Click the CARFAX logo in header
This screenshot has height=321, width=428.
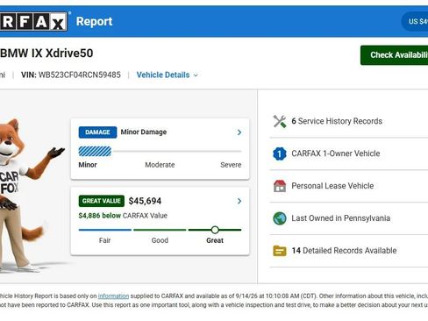33,21
